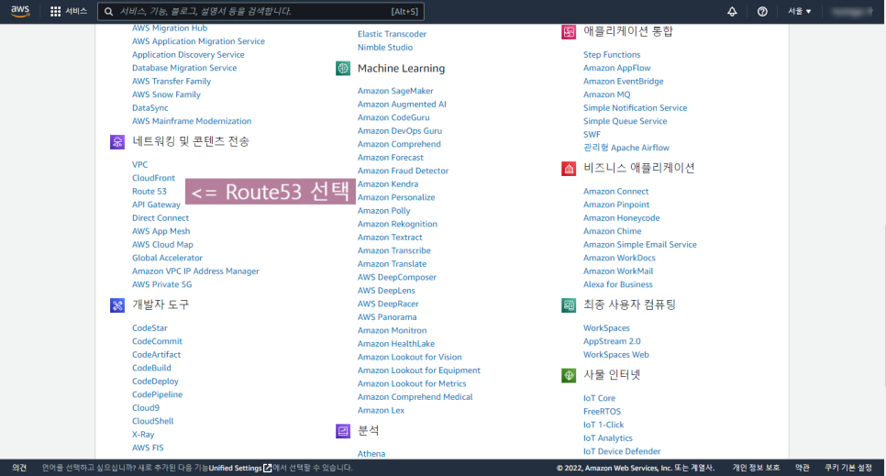Open Nimble Studio link
The width and height of the screenshot is (886, 476).
(385, 48)
